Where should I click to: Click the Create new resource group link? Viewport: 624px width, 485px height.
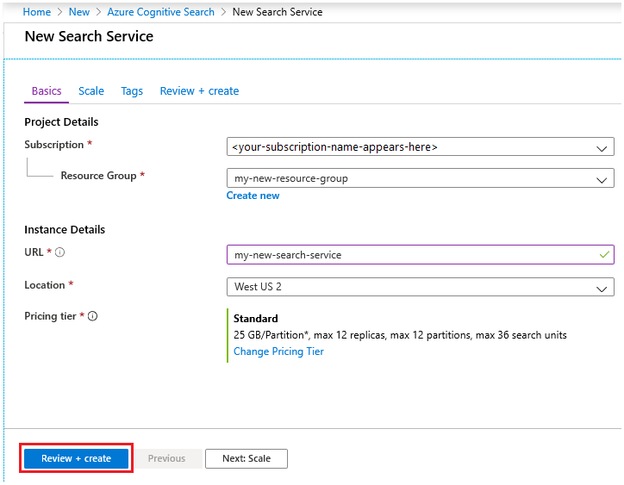coord(253,196)
